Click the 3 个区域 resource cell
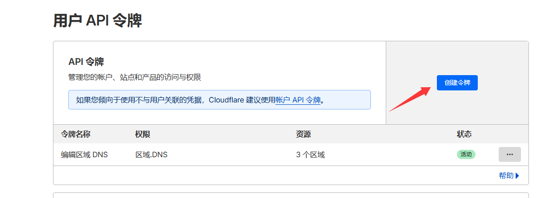 (x=310, y=154)
